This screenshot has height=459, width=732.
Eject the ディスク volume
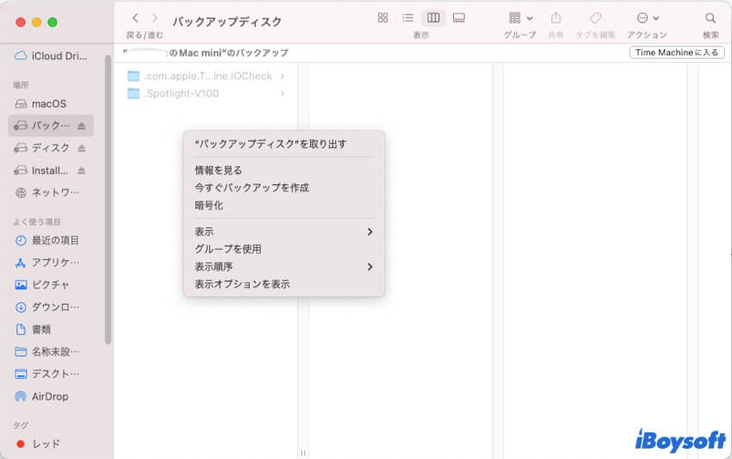pos(82,148)
